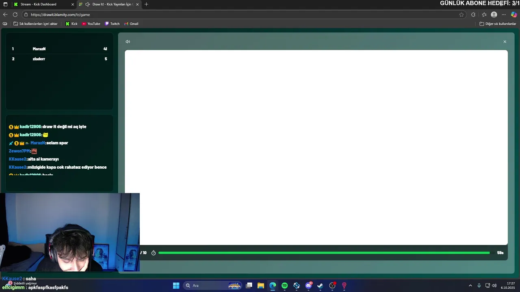Open Diğer sık kullanılanlar folder

[498, 24]
